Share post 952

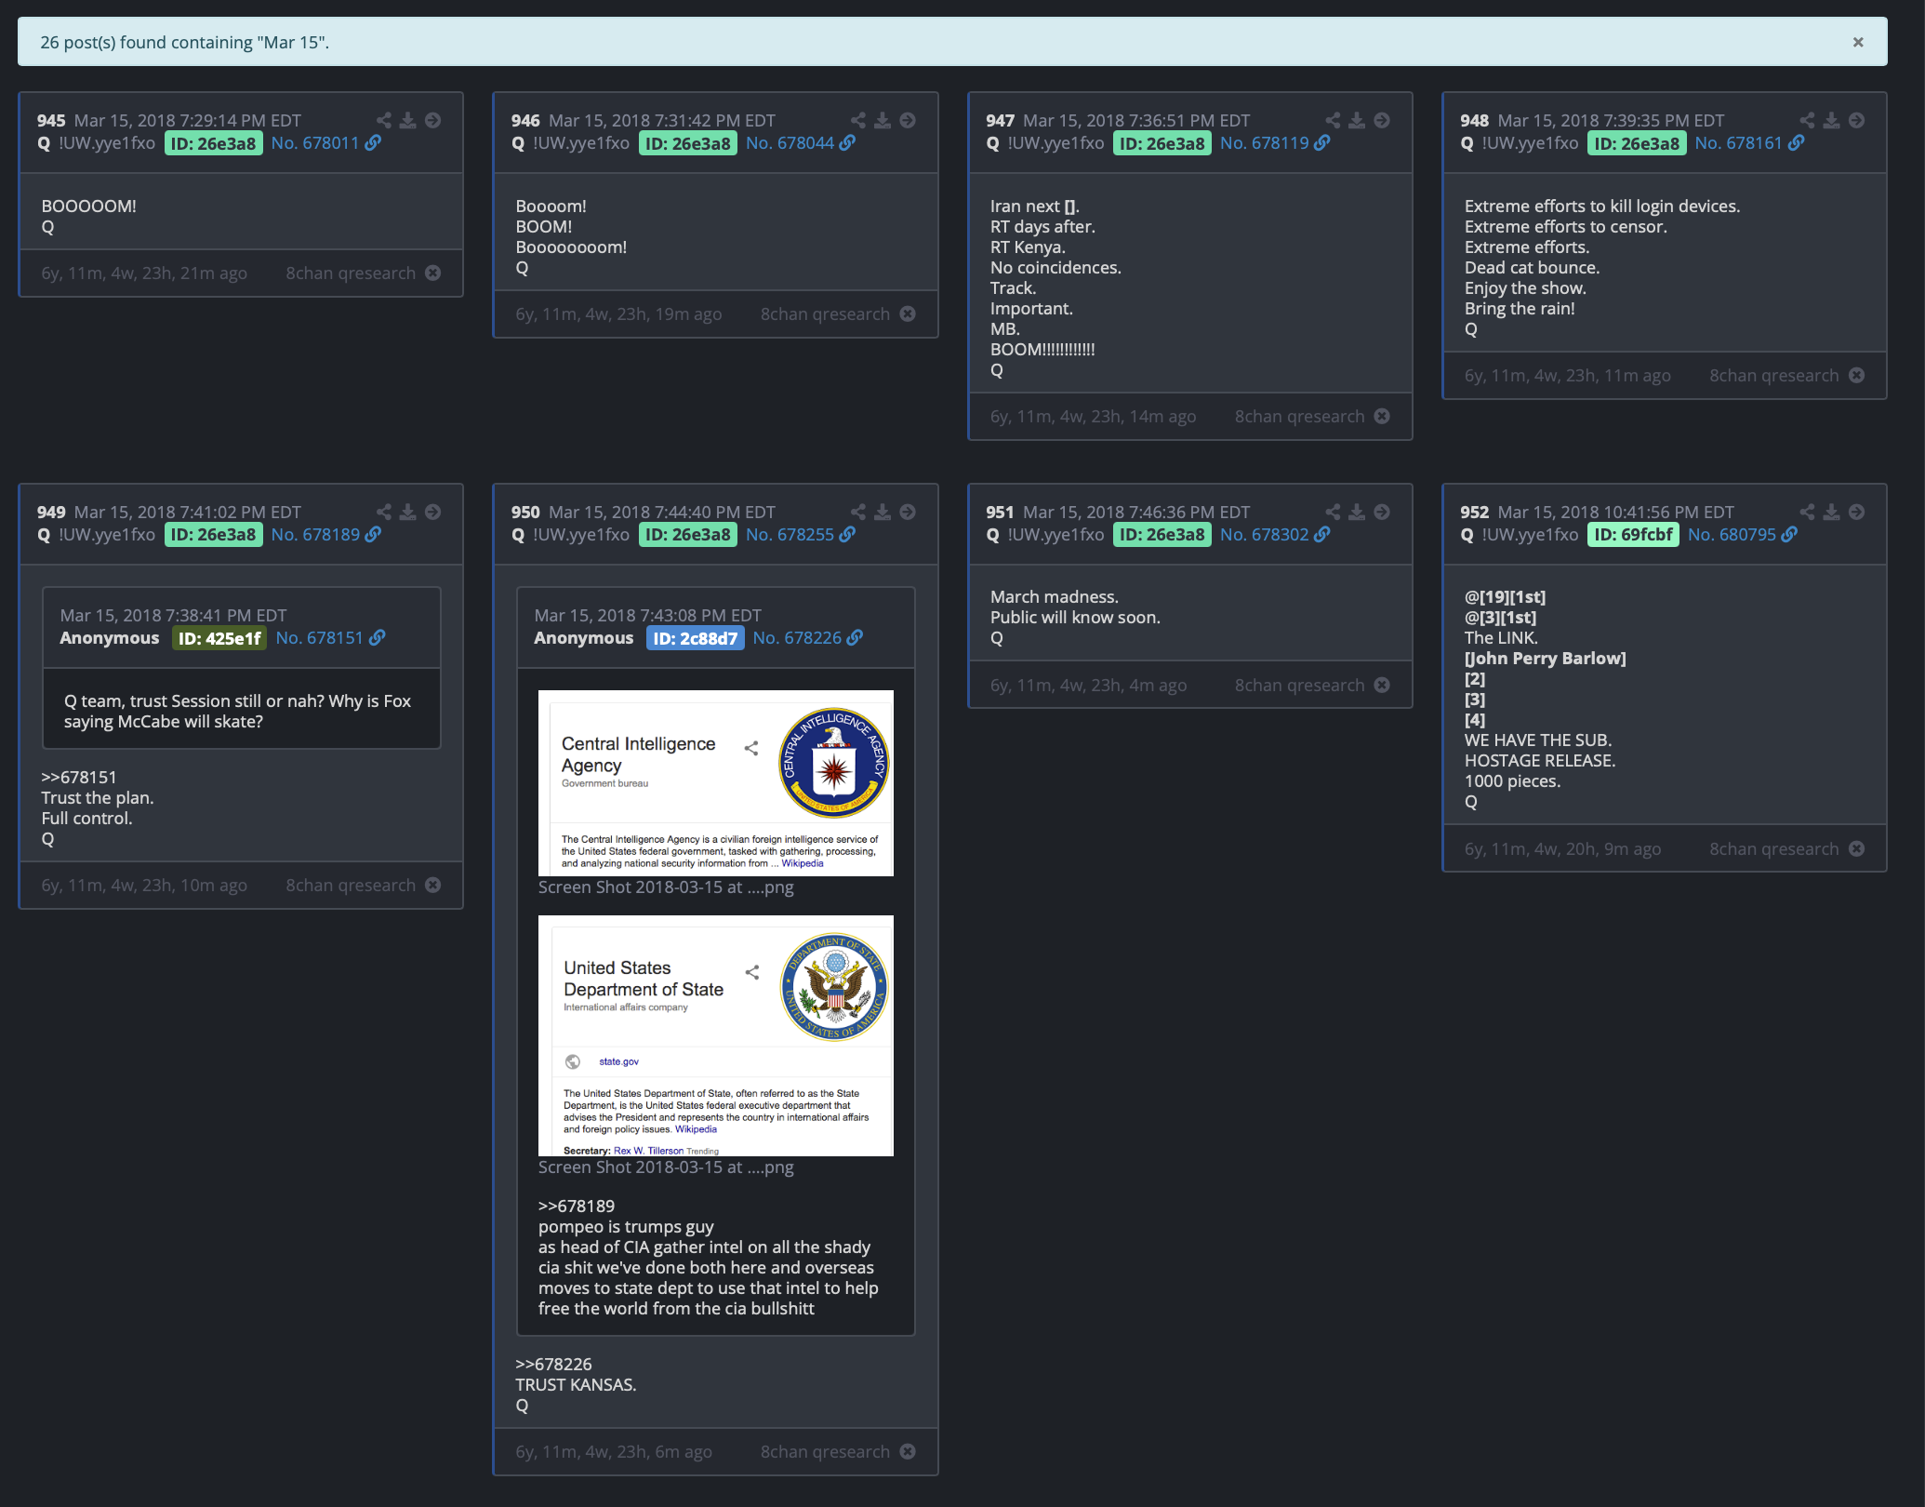1807,512
